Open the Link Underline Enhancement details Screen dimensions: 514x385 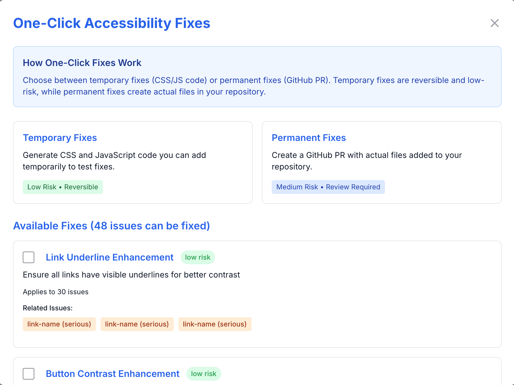(109, 257)
